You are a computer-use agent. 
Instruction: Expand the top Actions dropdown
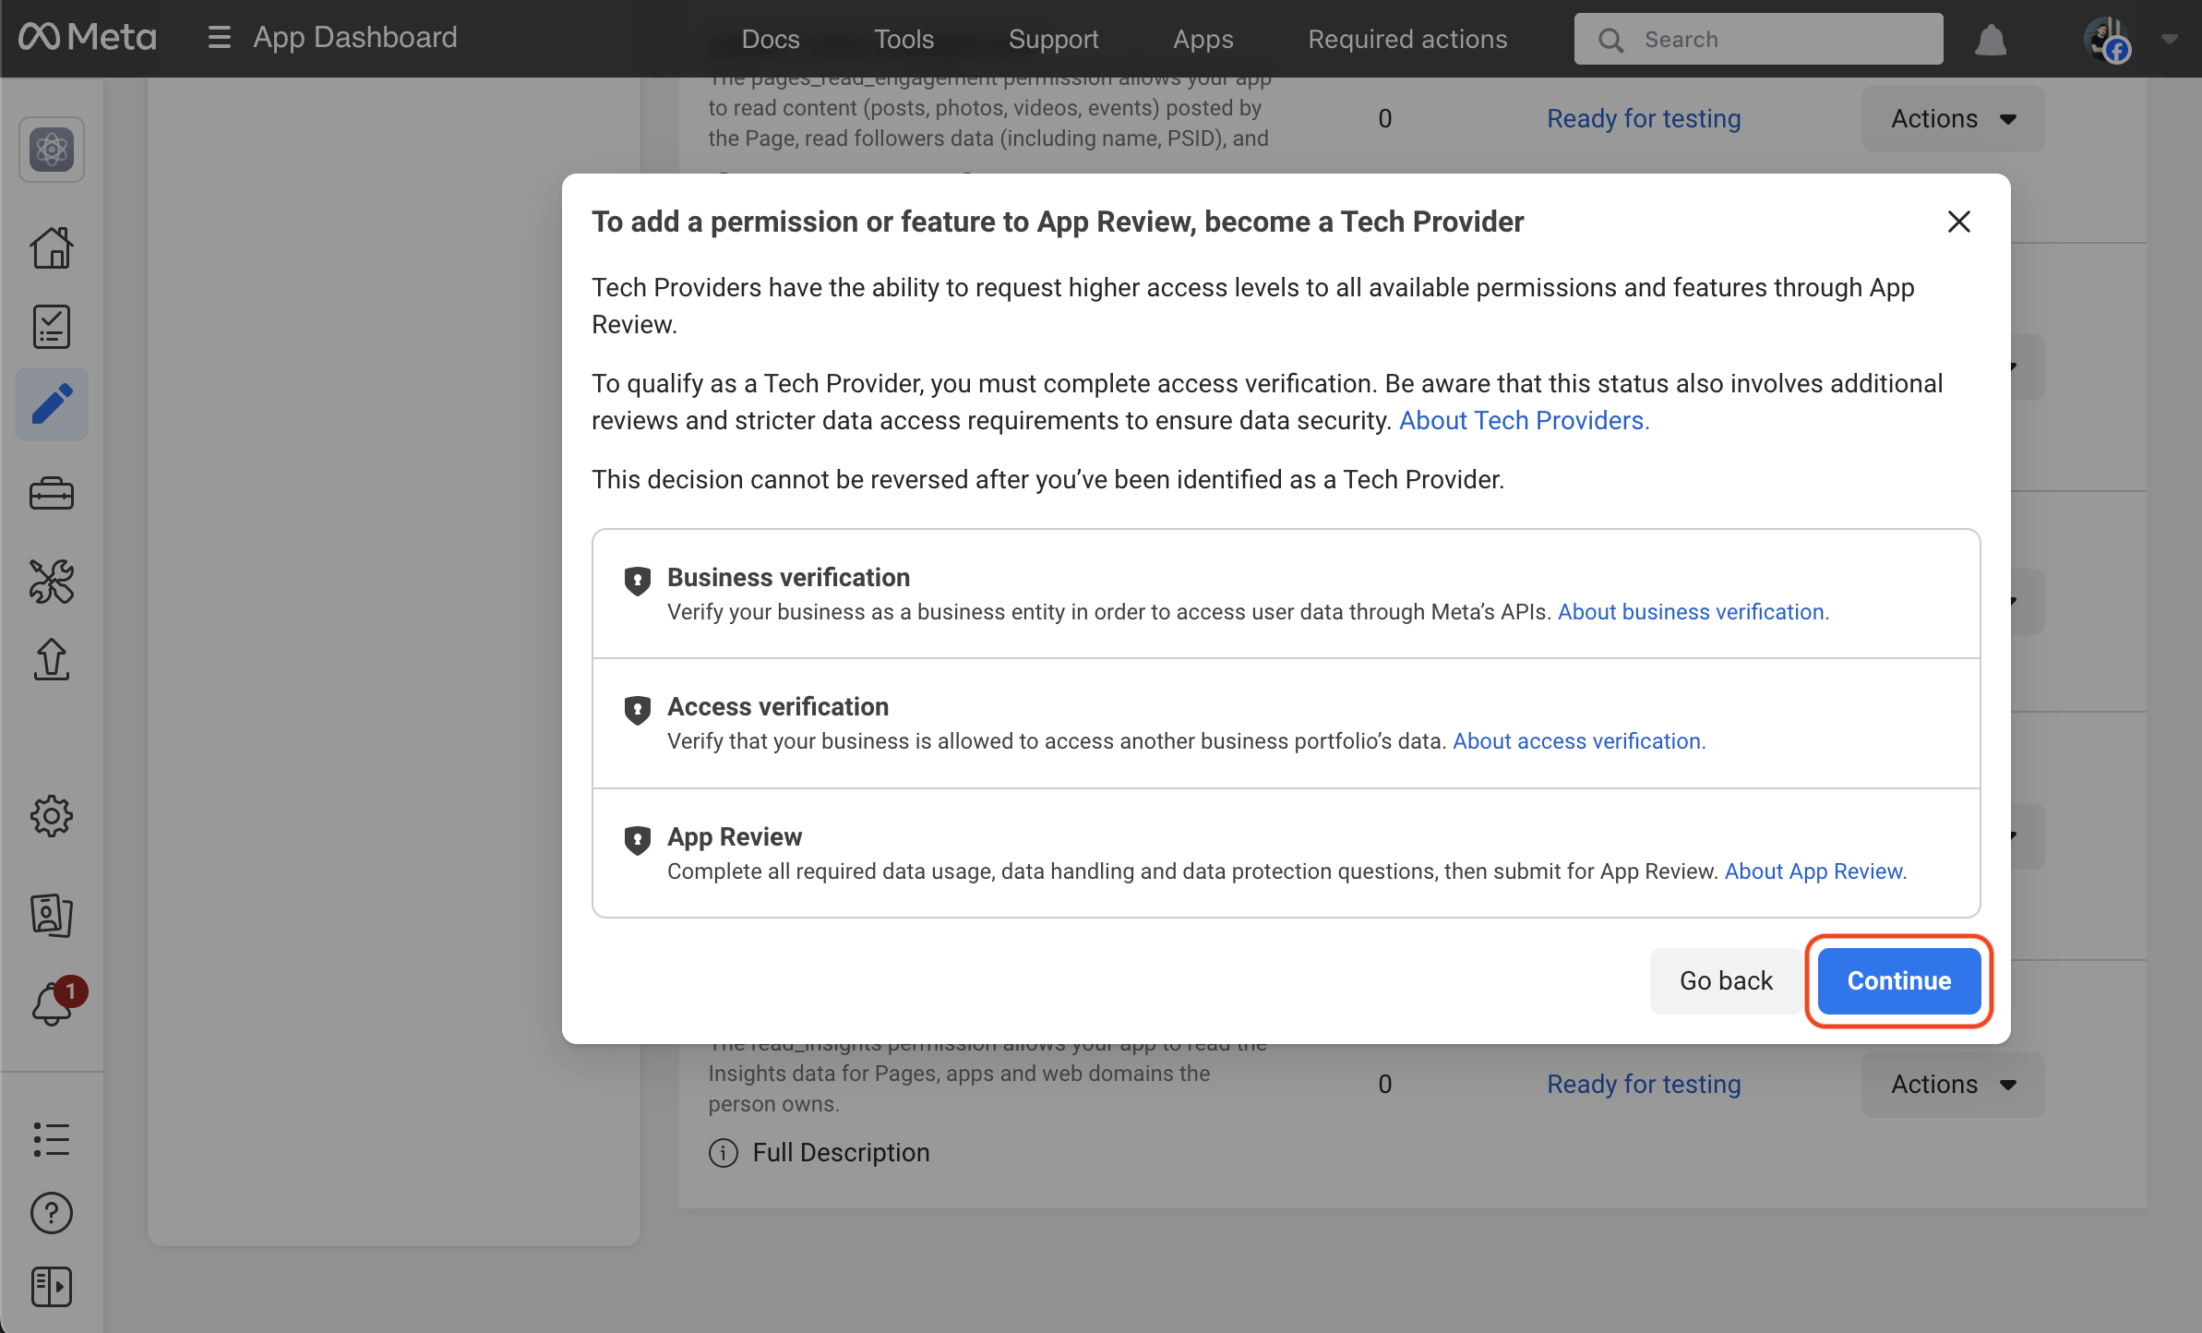(x=1952, y=119)
